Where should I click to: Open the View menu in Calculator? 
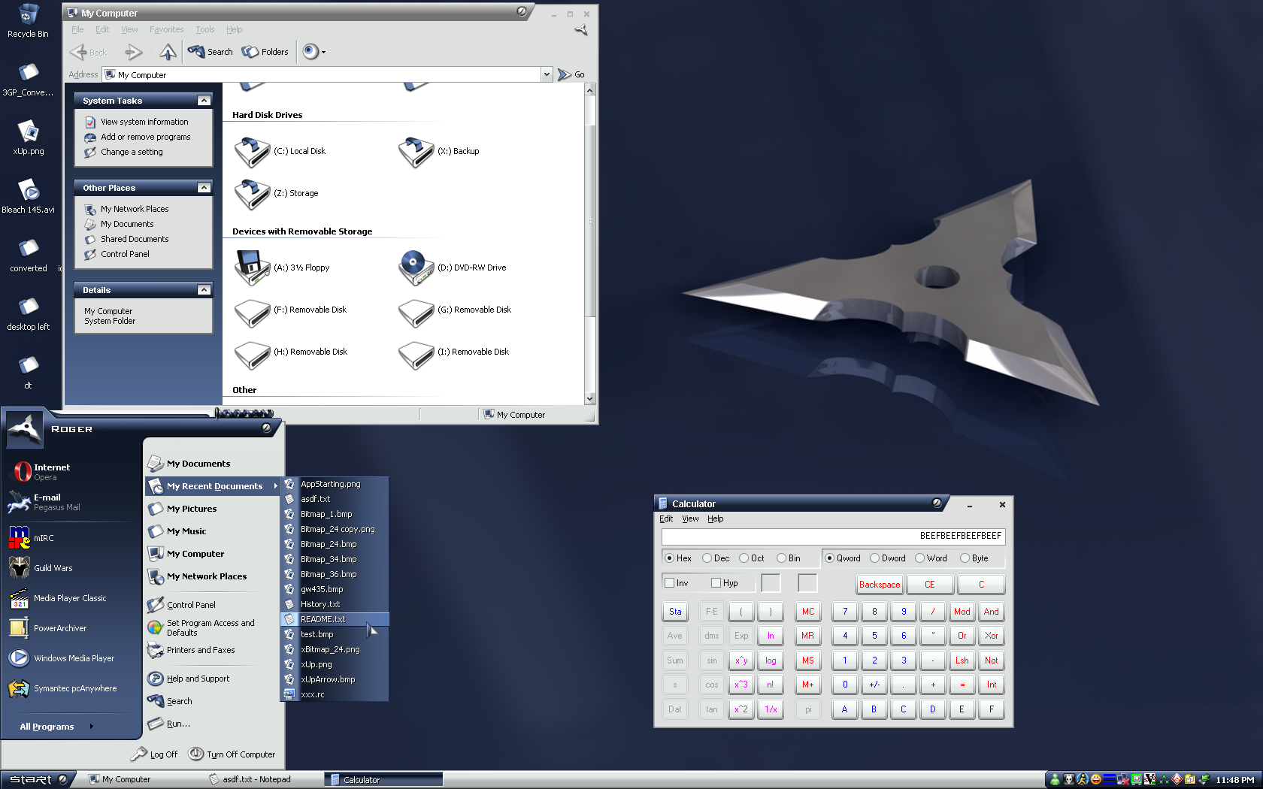coord(690,518)
